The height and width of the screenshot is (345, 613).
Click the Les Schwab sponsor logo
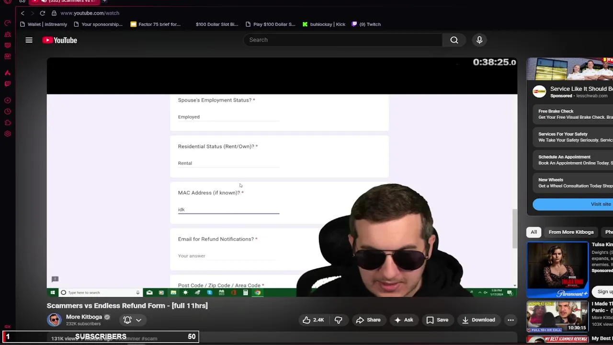point(540,92)
